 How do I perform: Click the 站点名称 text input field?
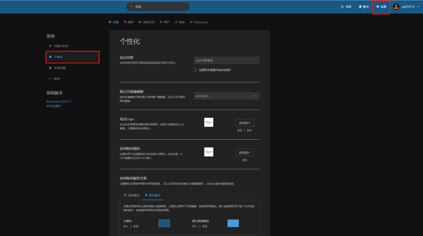click(x=226, y=61)
